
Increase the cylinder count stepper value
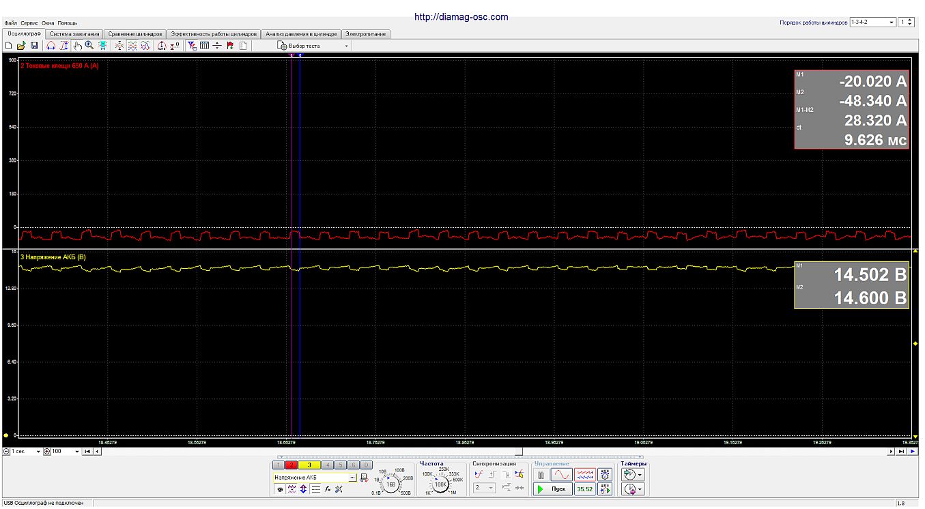911,20
